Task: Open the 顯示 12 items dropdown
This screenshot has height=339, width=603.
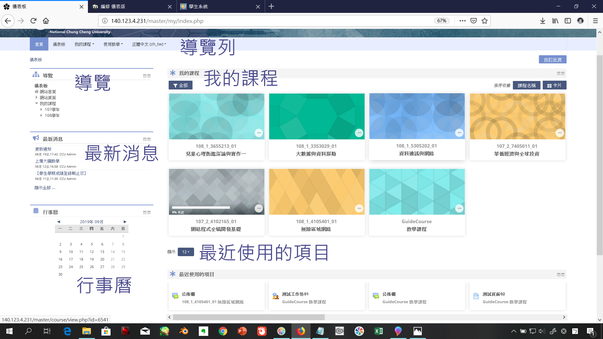Action: tap(186, 252)
